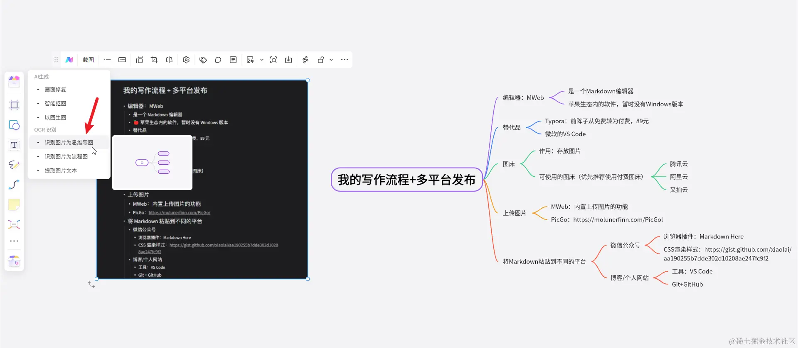Select the sticky note tool in sidebar
This screenshot has height=348, width=798.
14,204
